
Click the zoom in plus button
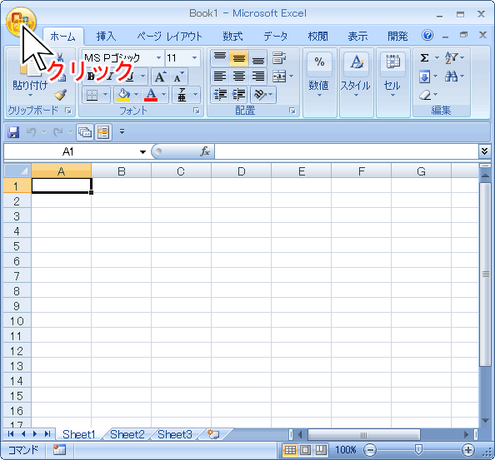(x=468, y=450)
